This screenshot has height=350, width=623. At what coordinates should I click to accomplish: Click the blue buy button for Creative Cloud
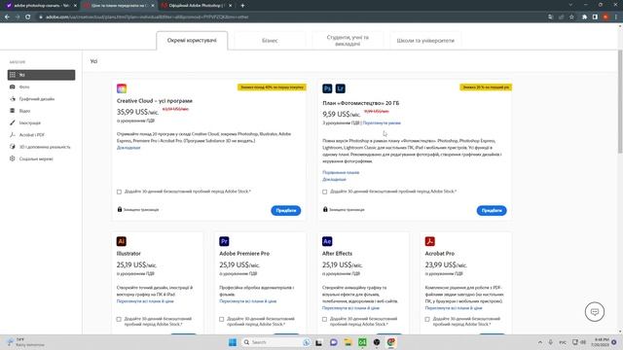pos(286,210)
